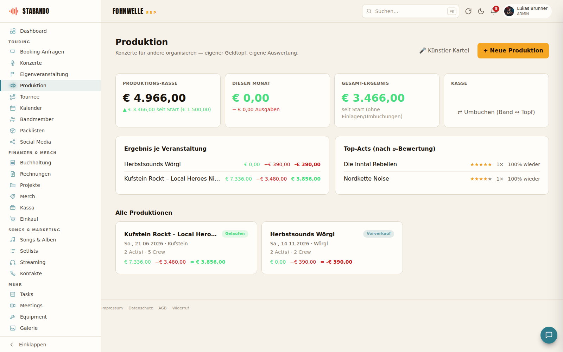Open the chat bubble support button
This screenshot has height=352, width=563.
[x=549, y=335]
